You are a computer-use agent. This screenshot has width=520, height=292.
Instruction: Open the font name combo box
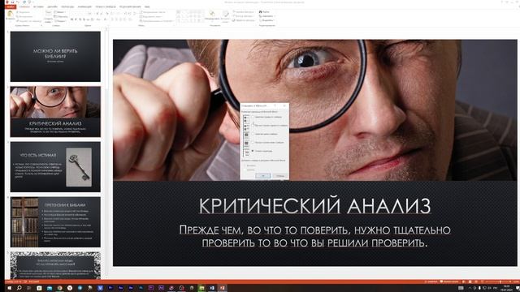[80, 14]
